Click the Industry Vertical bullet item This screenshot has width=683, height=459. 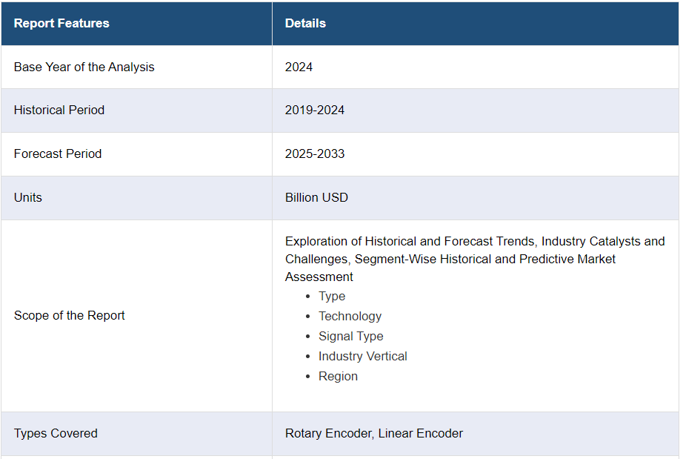362,356
